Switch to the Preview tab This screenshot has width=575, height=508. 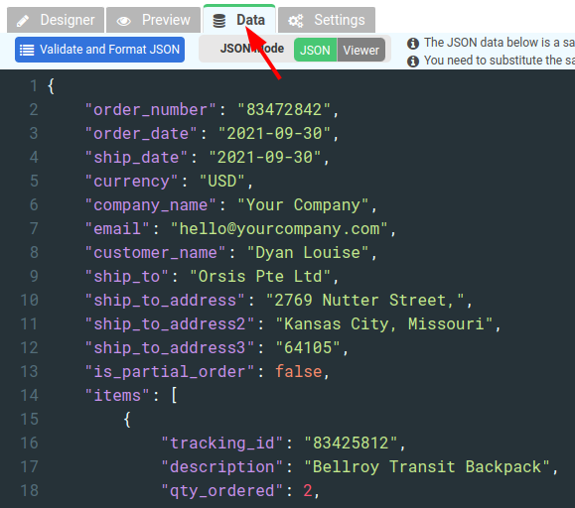(153, 20)
